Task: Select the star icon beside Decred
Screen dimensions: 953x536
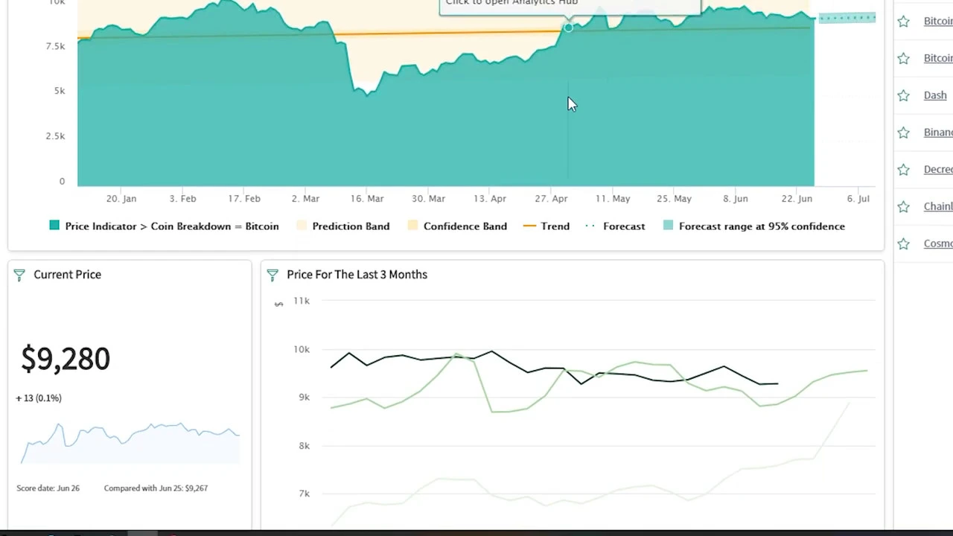Action: pyautogui.click(x=903, y=169)
